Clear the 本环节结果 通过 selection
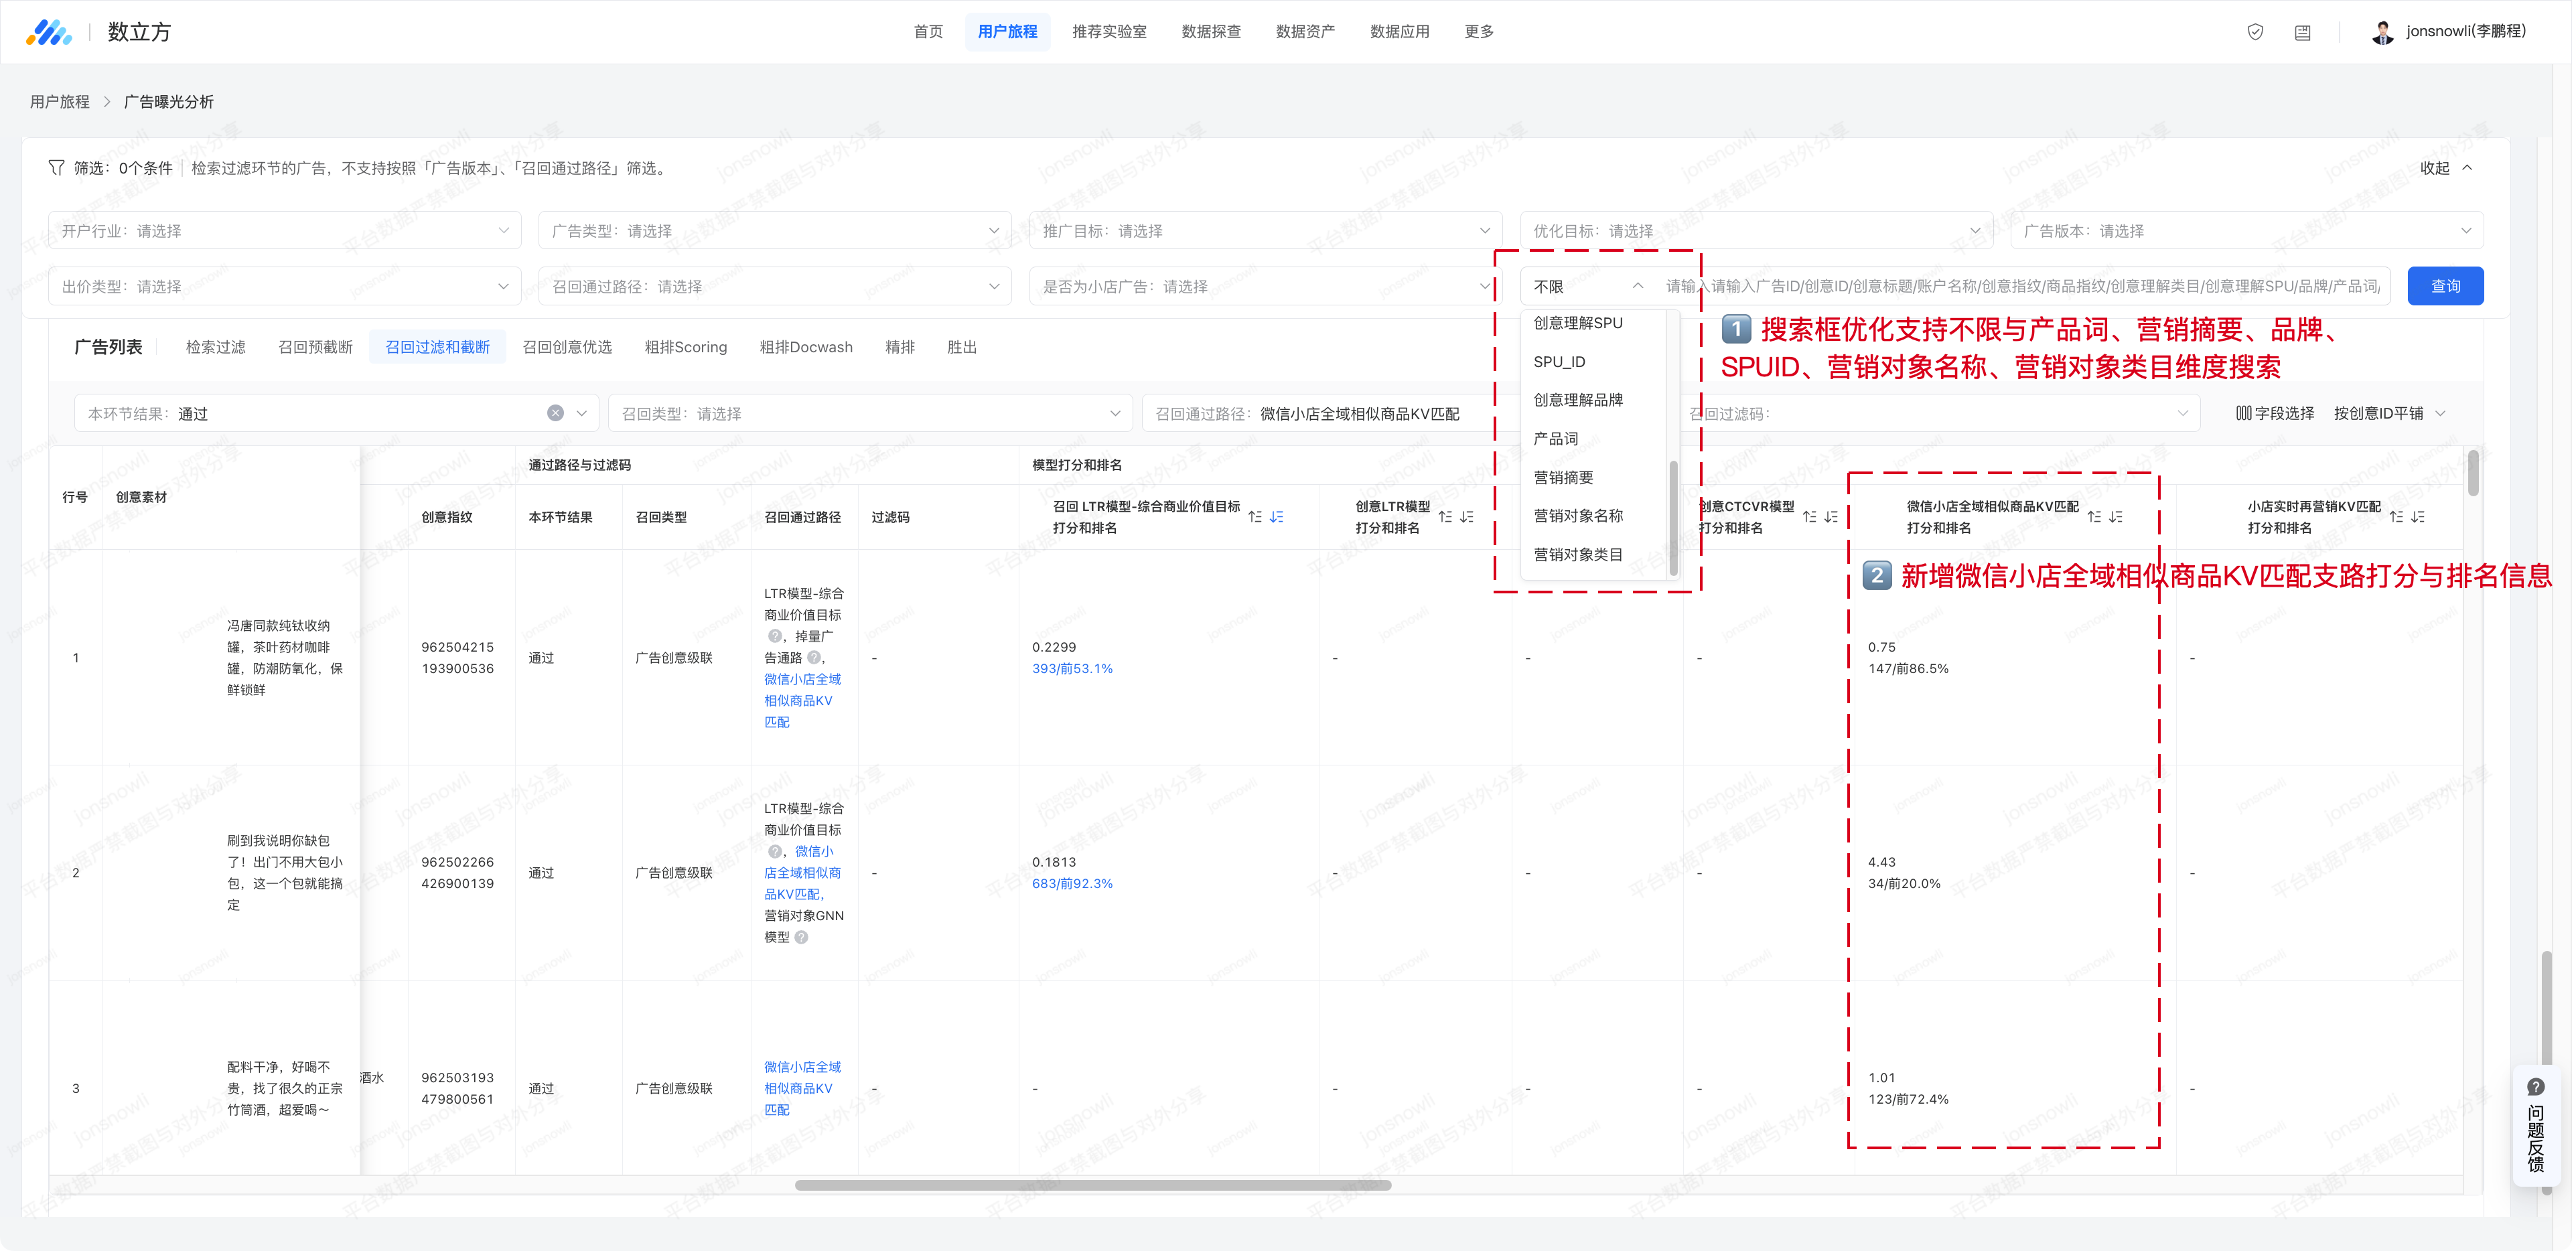Image resolution: width=2576 pixels, height=1251 pixels. pos(555,413)
